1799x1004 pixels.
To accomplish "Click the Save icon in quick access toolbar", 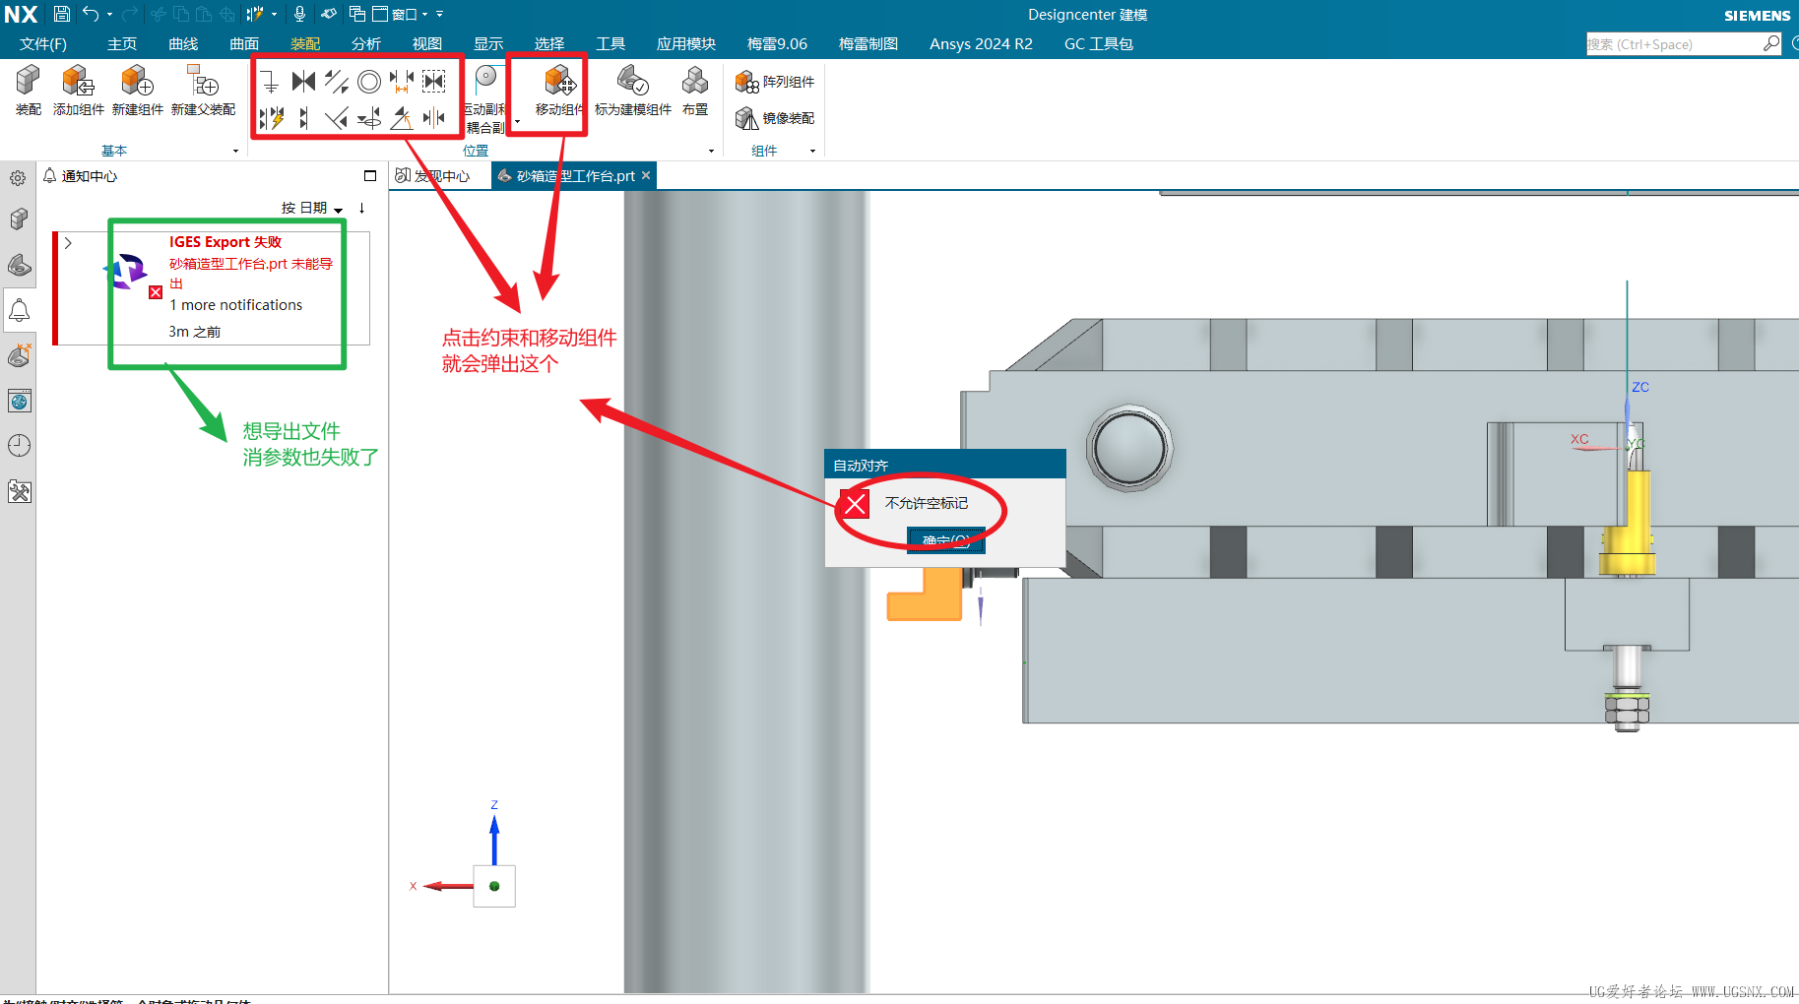I will [x=61, y=14].
